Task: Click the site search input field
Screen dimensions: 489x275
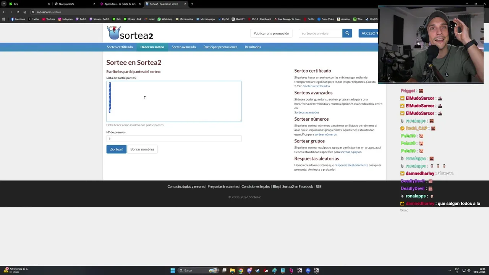Action: coord(321,33)
